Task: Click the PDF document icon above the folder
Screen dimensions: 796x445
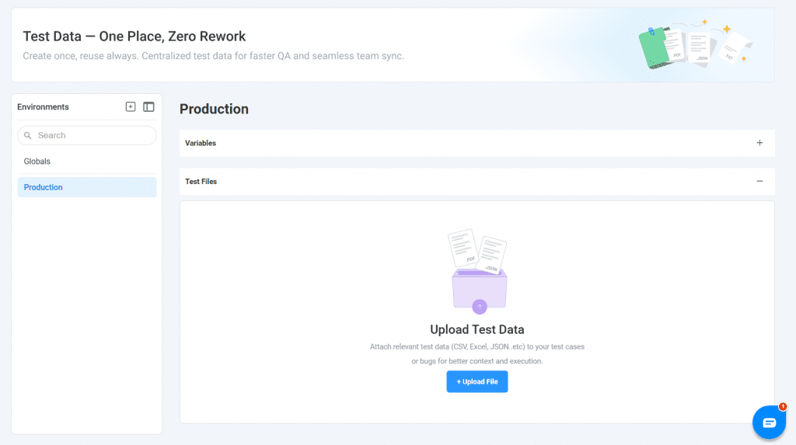Action: (463, 248)
